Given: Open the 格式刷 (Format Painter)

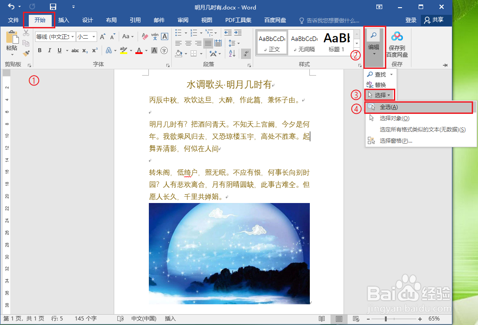Looking at the screenshot, I should [x=26, y=53].
